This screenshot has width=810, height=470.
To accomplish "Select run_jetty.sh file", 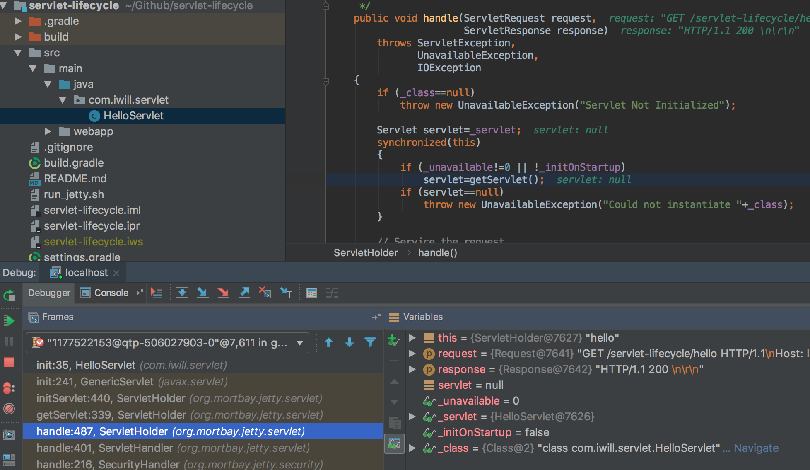I will pyautogui.click(x=142, y=194).
